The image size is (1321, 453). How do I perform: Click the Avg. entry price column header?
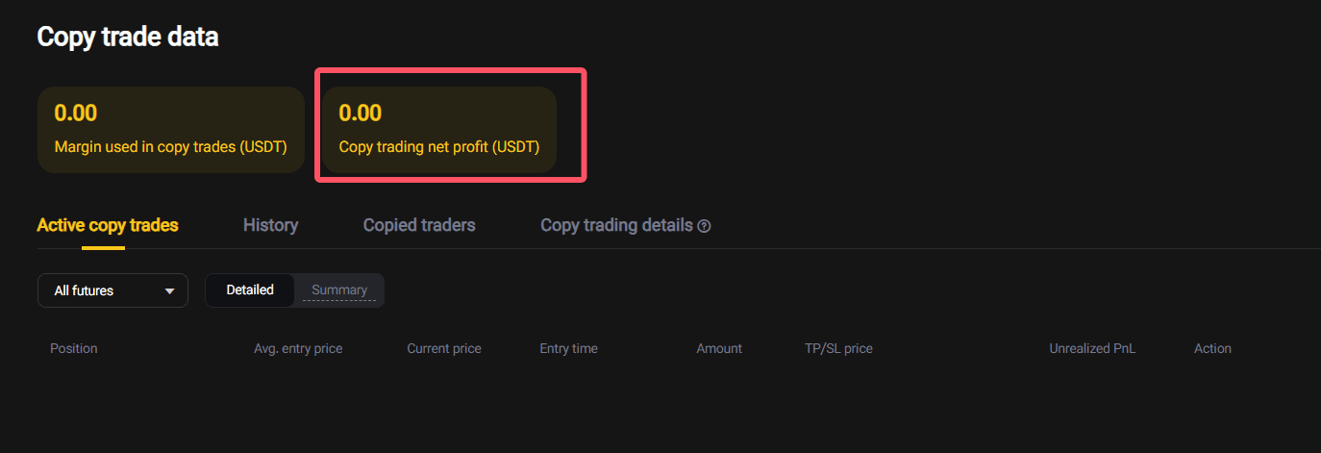click(298, 348)
